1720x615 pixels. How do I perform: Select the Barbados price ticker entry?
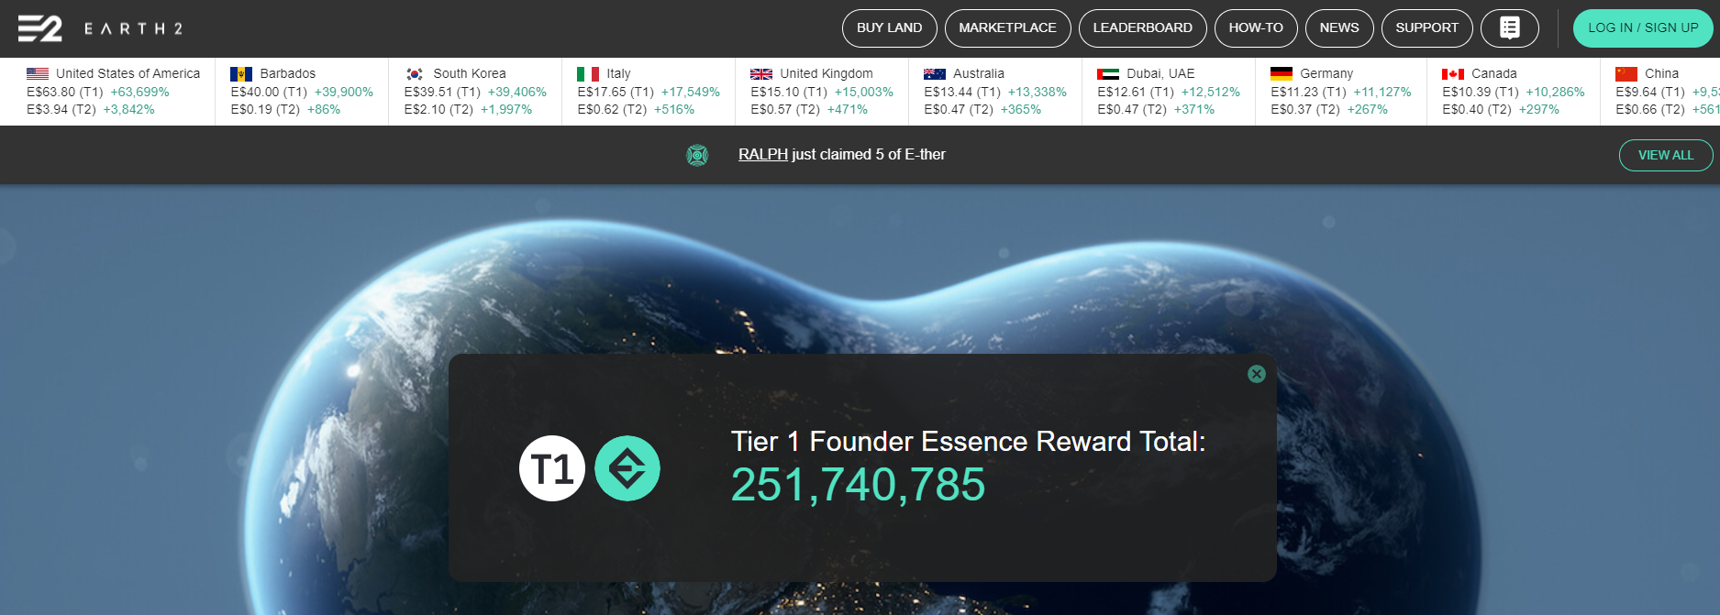302,91
